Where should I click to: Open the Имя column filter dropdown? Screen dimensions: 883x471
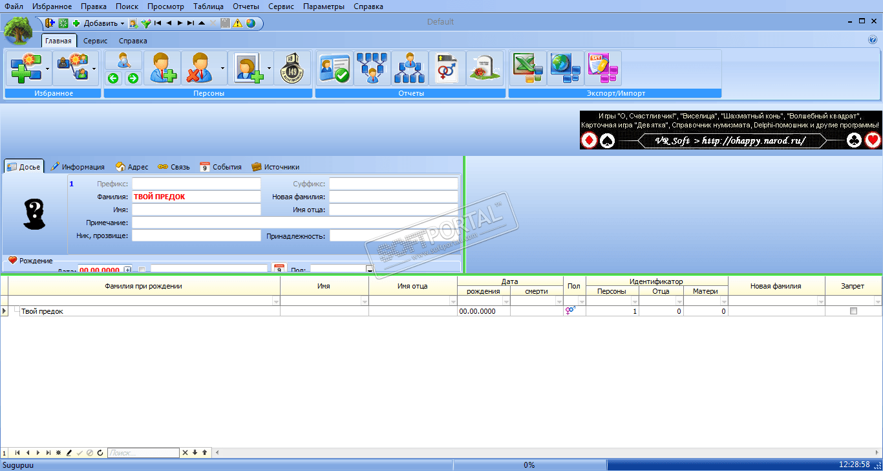click(x=365, y=301)
